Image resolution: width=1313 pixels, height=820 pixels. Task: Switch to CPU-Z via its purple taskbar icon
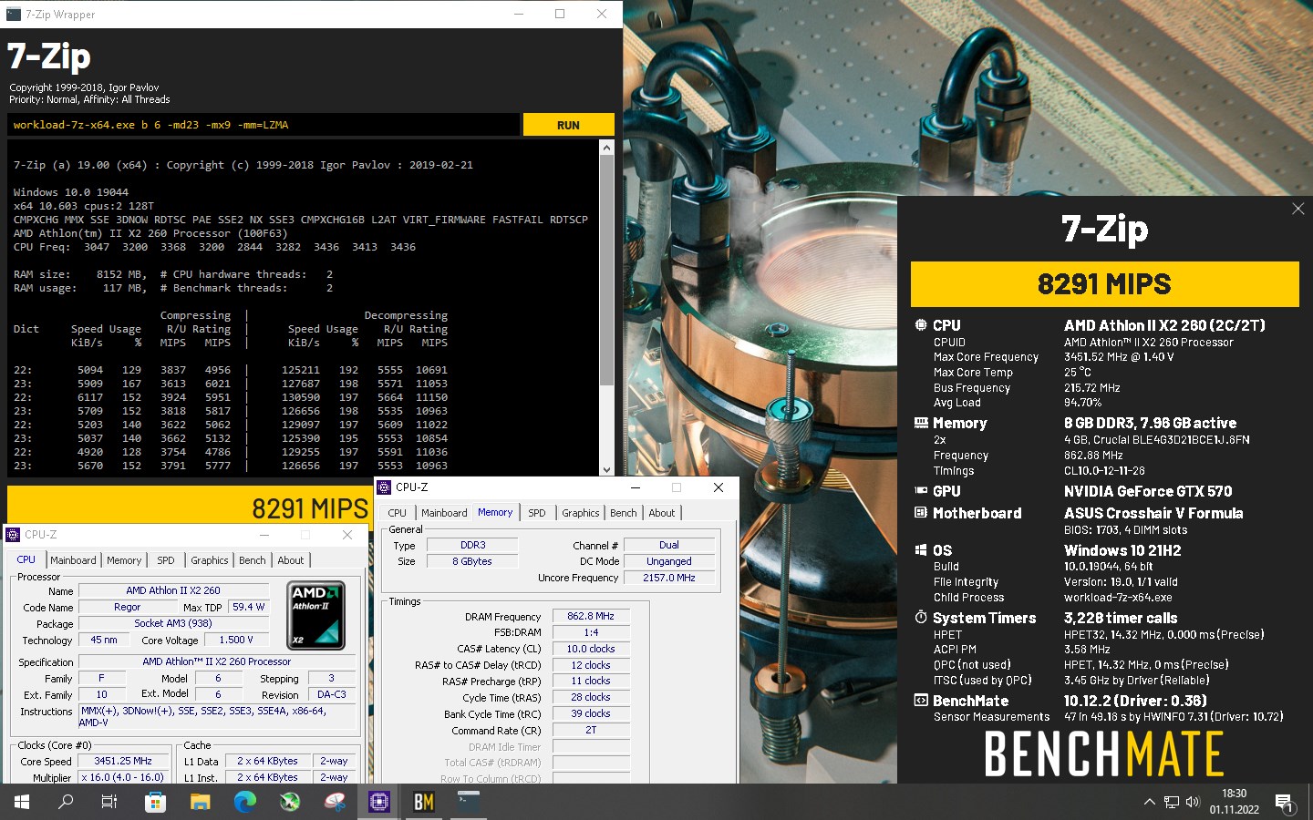(379, 802)
